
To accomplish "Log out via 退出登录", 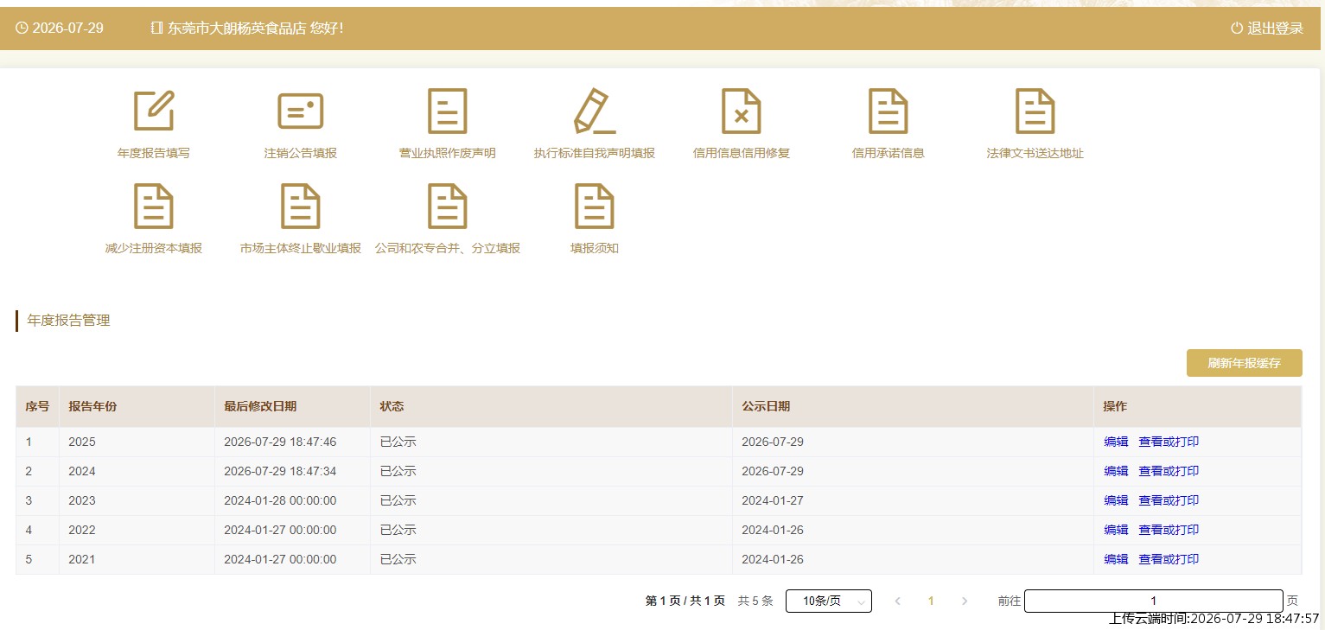I will (1267, 28).
